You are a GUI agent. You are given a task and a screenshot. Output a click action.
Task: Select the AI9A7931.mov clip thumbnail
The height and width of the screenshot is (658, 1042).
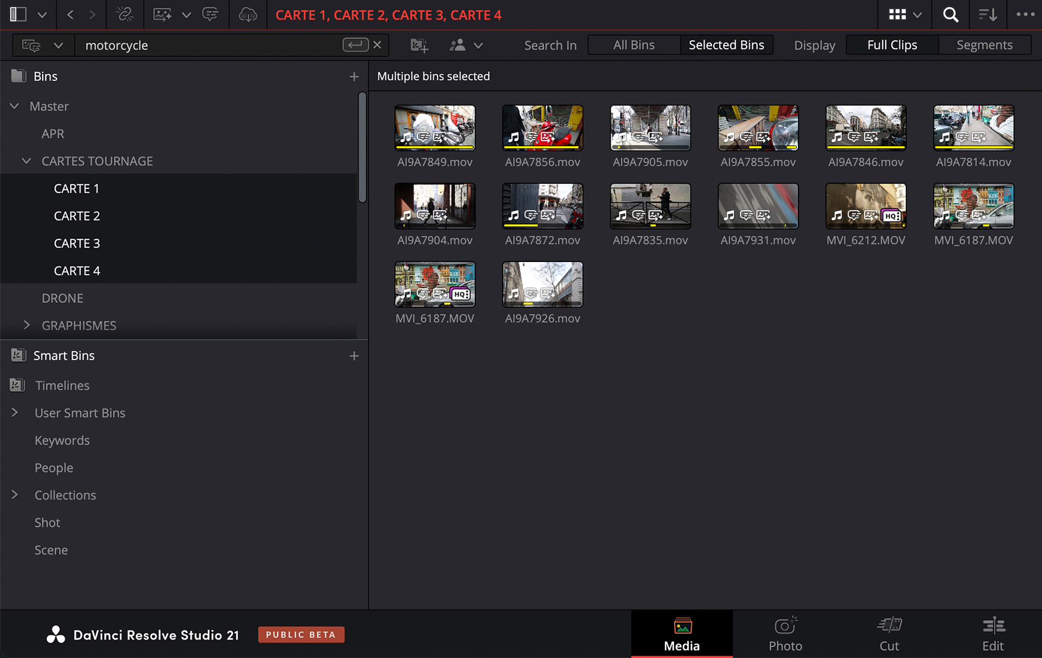pyautogui.click(x=758, y=206)
